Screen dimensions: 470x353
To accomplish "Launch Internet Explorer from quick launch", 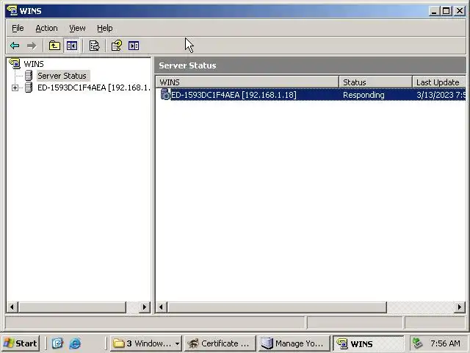I will [75, 343].
